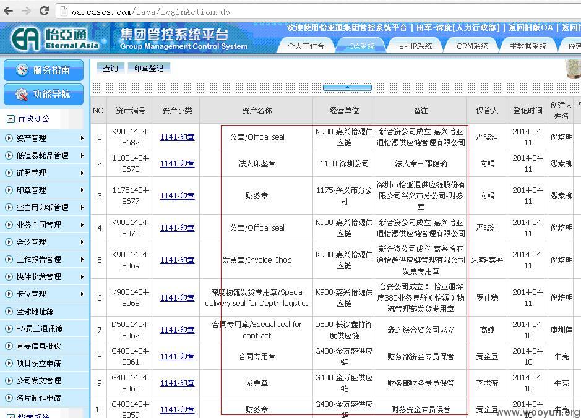Click the 1100-深圳公司 cell
581x418 pixels.
344,164
